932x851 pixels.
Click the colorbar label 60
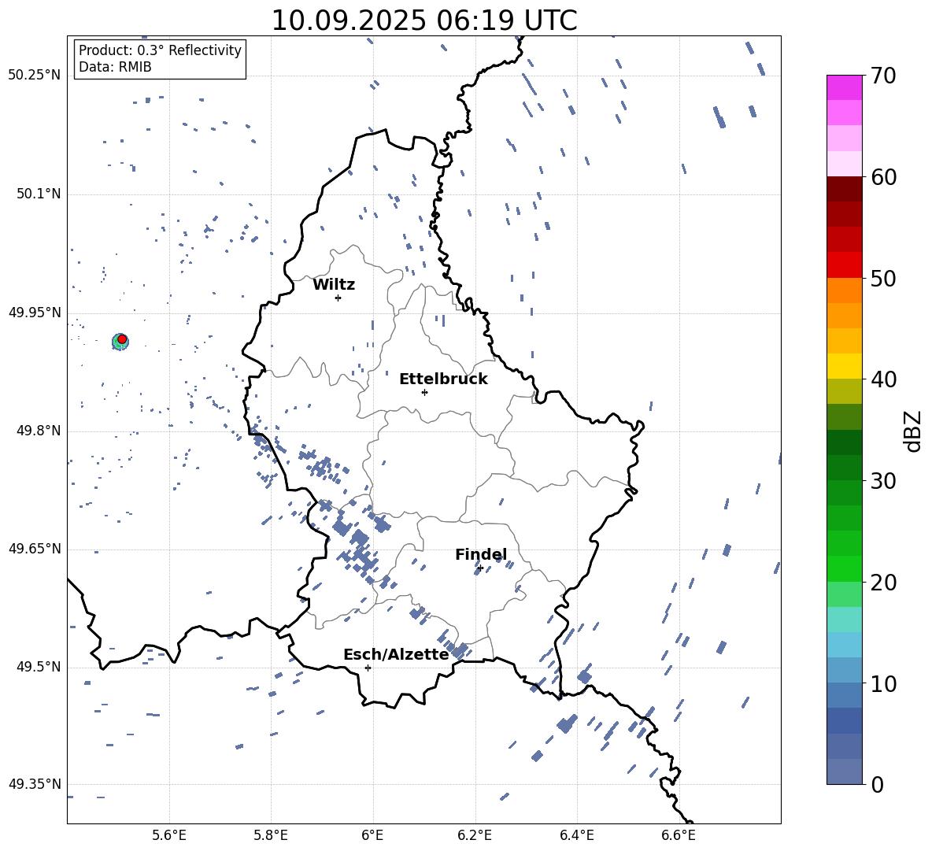pos(884,177)
